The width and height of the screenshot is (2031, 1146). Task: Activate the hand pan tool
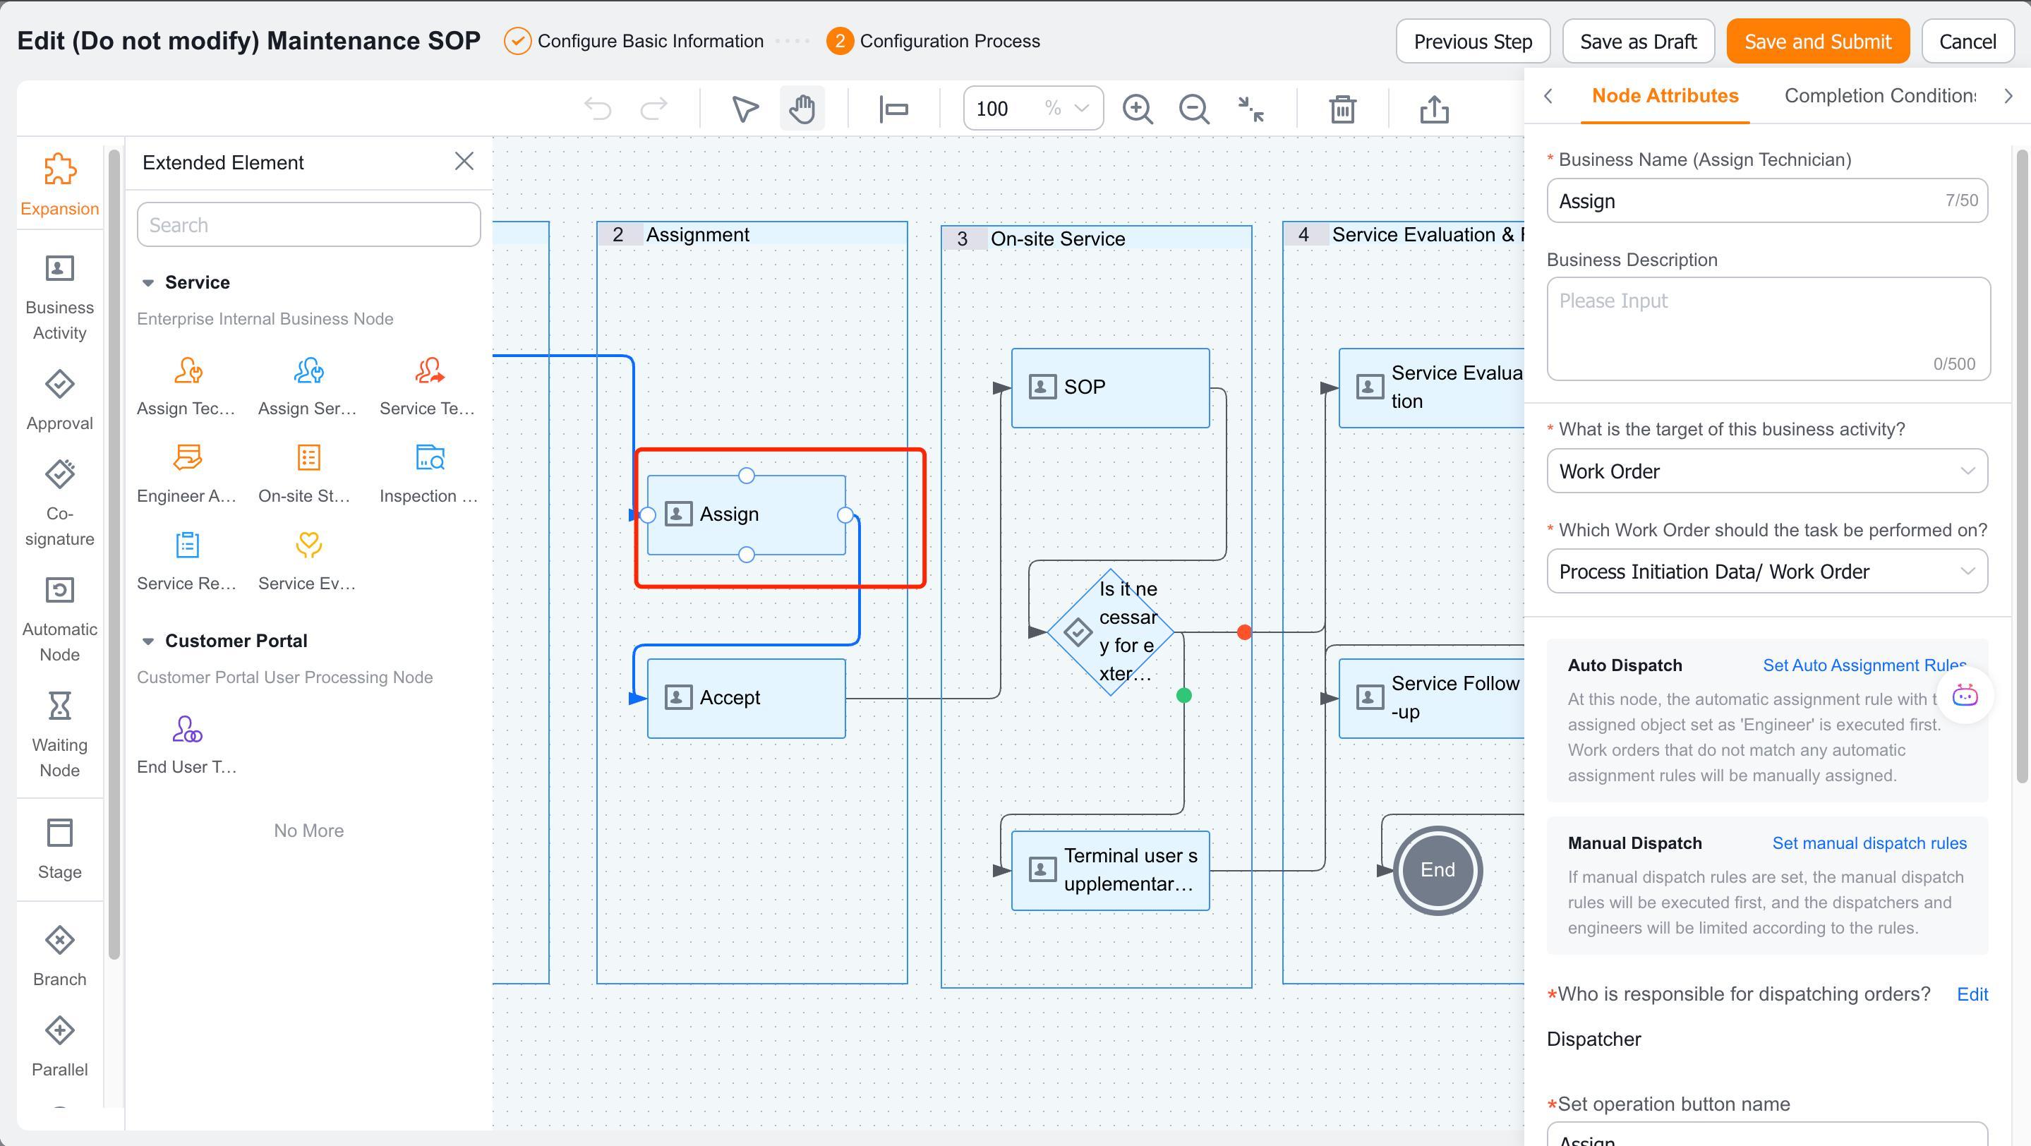point(802,109)
